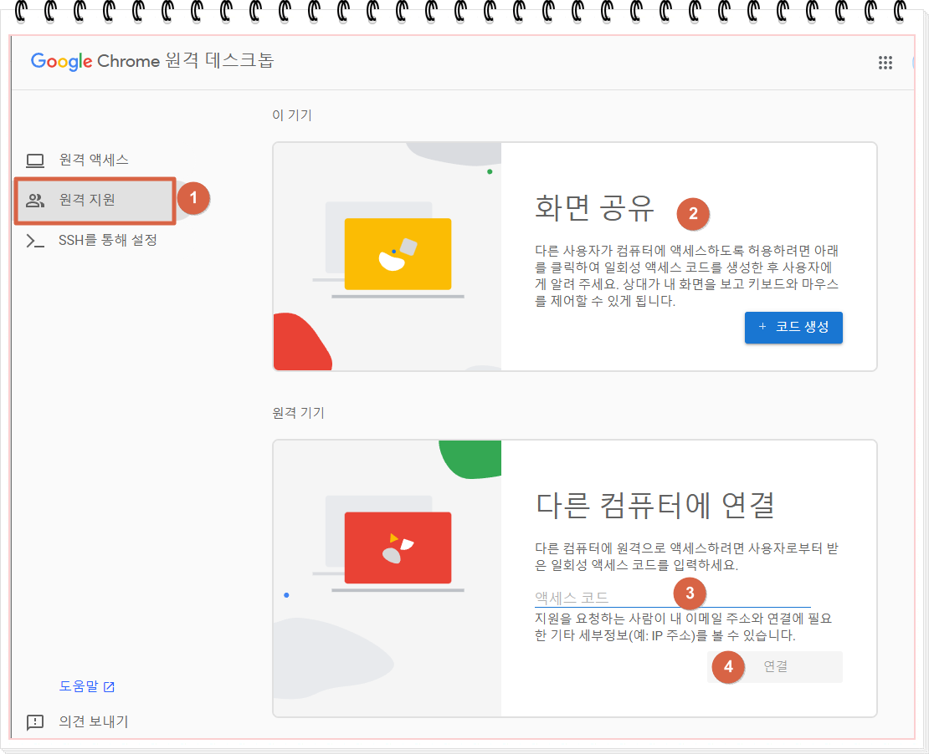
Task: Click the yellow screen-share illustration
Action: (x=398, y=254)
